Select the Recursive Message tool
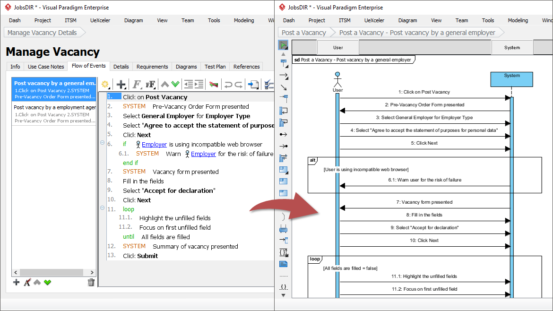Screen dimensions: 553x311 [284, 122]
